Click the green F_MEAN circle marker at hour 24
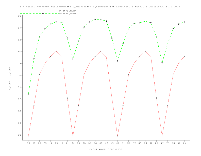 click(x=73, y=59)
